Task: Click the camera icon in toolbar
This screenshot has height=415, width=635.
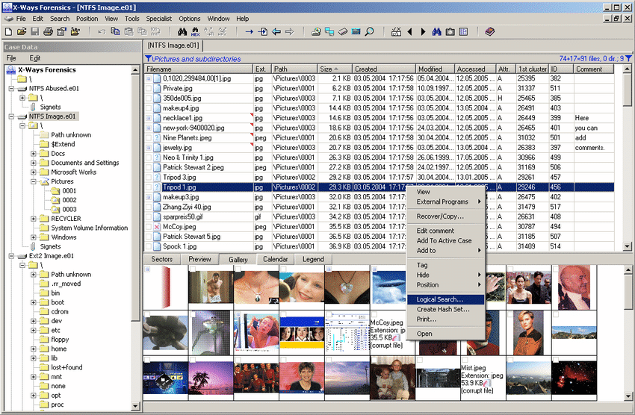Action: (x=450, y=32)
